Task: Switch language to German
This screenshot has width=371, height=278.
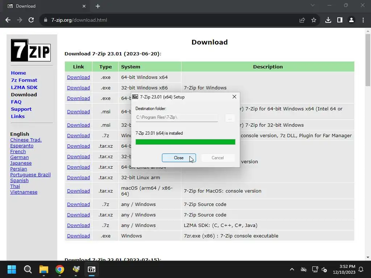Action: pos(20,157)
